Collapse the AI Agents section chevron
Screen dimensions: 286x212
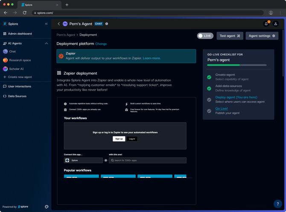pyautogui.click(x=47, y=43)
